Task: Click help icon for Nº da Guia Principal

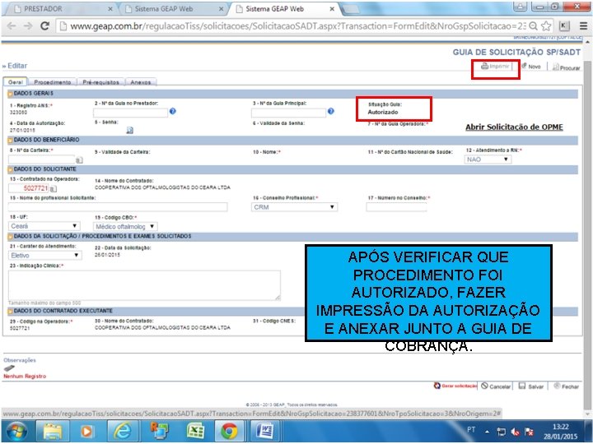Action: (331, 111)
